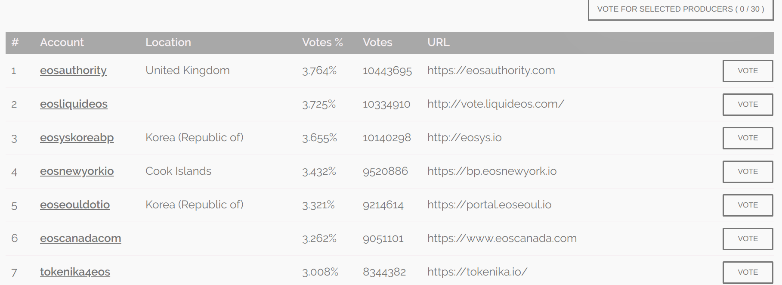Open the eoseouldotio account link

[x=75, y=205]
